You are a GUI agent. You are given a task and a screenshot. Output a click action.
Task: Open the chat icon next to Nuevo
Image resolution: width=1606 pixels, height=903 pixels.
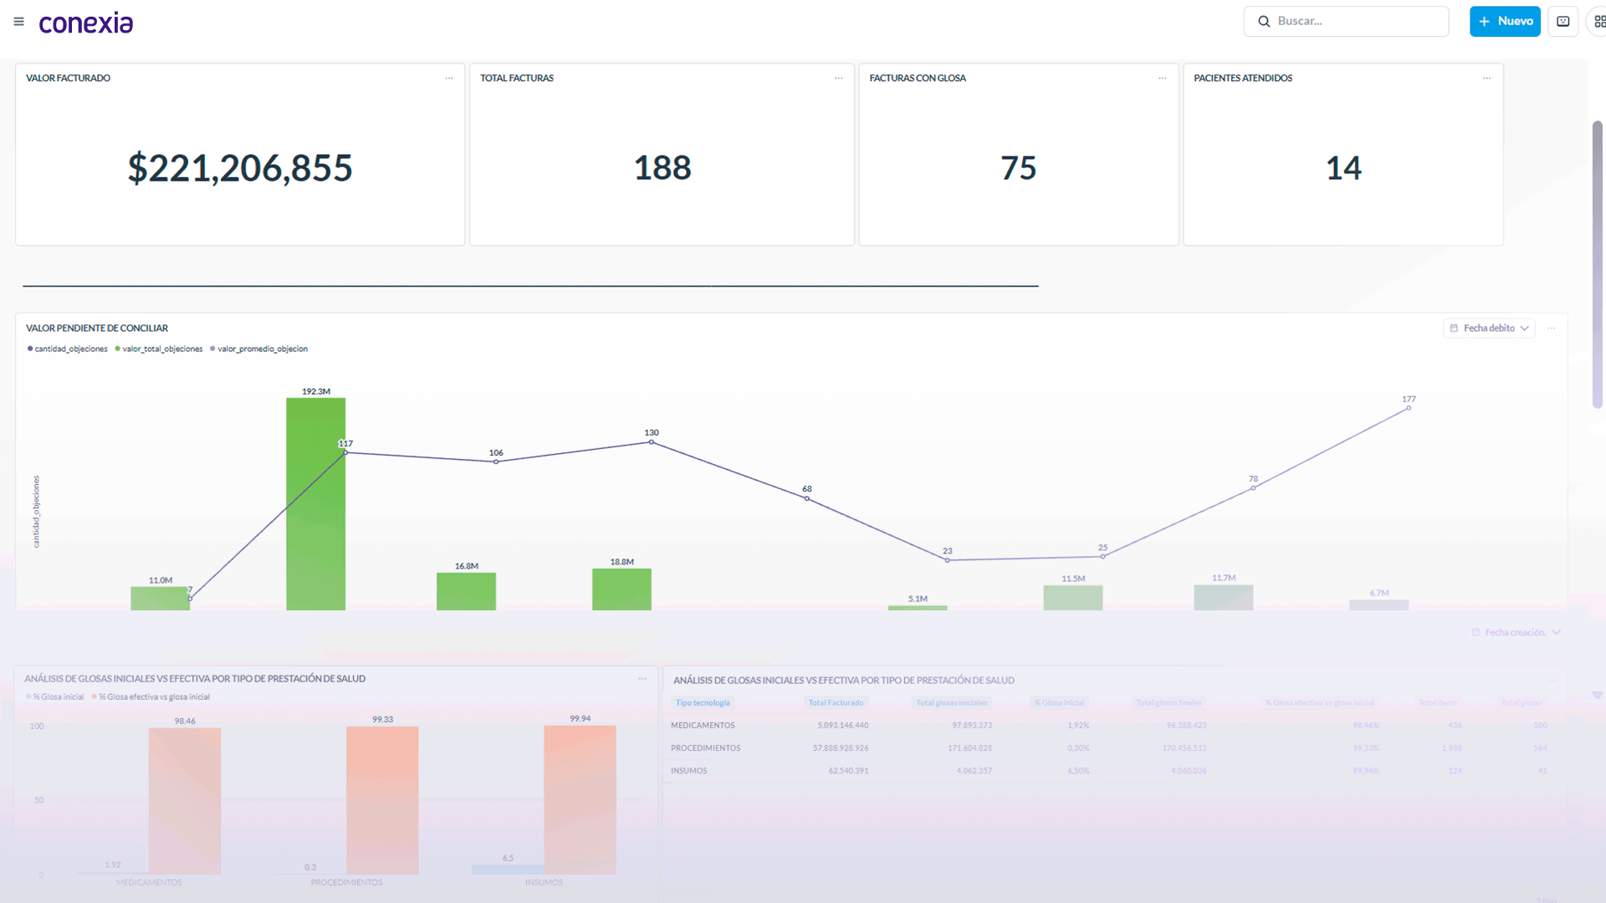pyautogui.click(x=1563, y=22)
